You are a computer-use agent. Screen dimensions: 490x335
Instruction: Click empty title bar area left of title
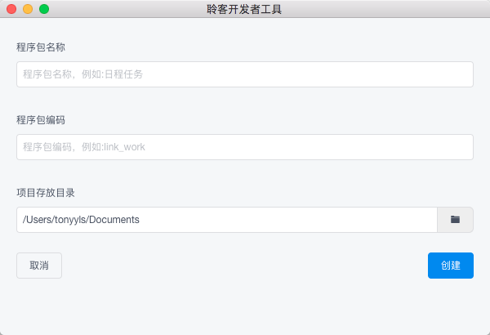122,9
